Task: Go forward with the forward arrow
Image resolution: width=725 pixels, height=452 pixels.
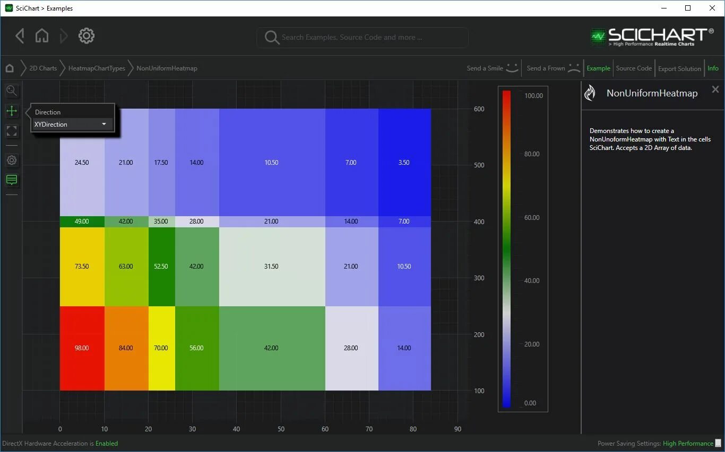Action: [x=64, y=36]
